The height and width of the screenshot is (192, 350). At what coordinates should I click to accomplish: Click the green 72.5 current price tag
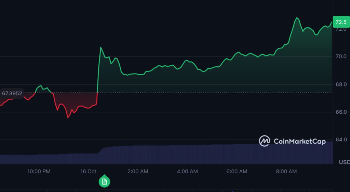click(341, 22)
